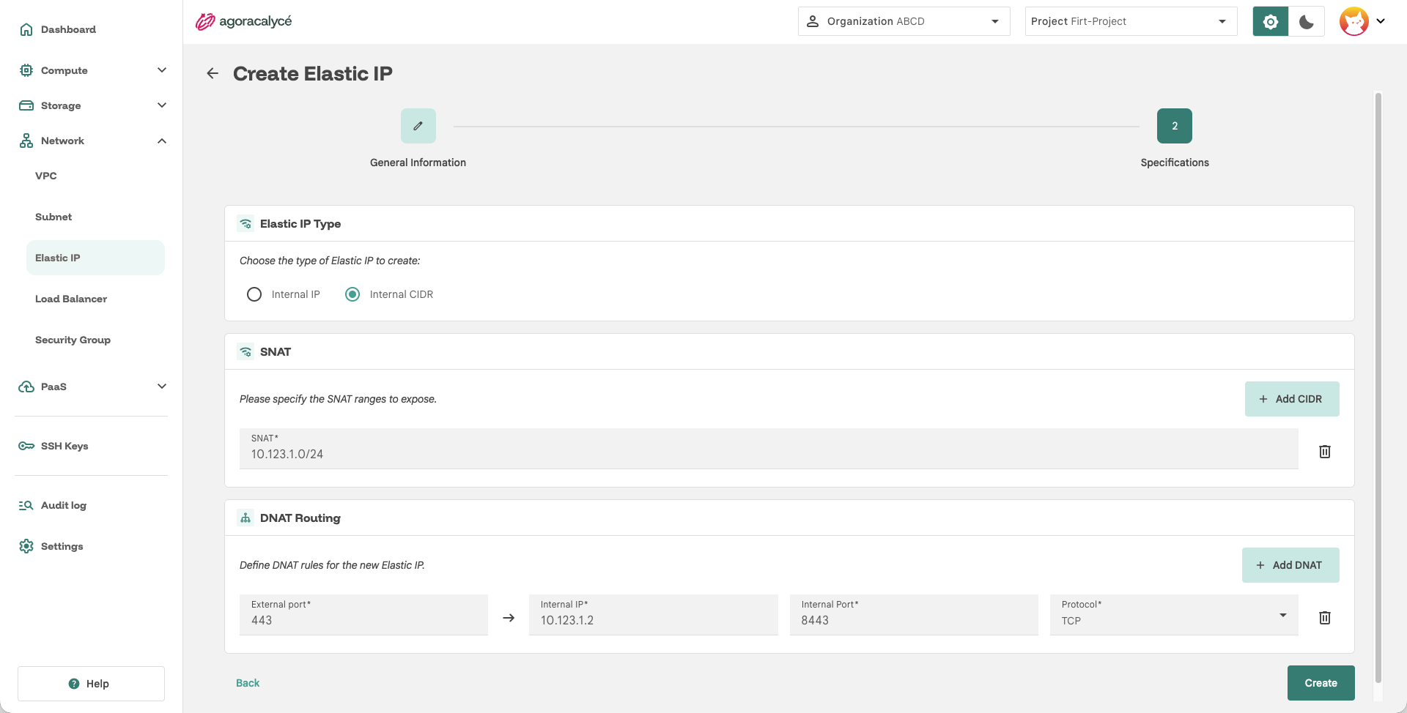The width and height of the screenshot is (1407, 713).
Task: Open the Project Firt-Project dropdown
Action: point(1131,21)
